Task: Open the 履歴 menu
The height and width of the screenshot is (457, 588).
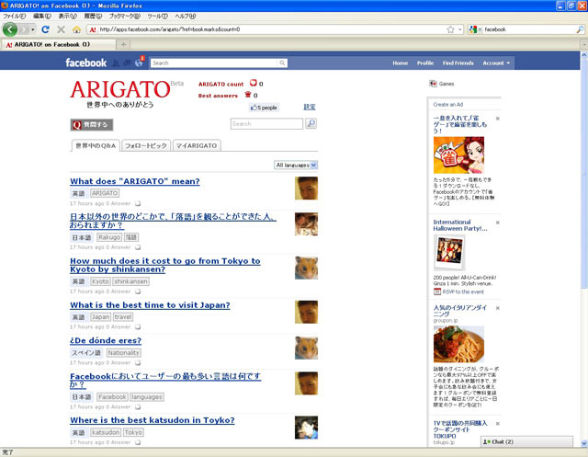Action: click(93, 17)
